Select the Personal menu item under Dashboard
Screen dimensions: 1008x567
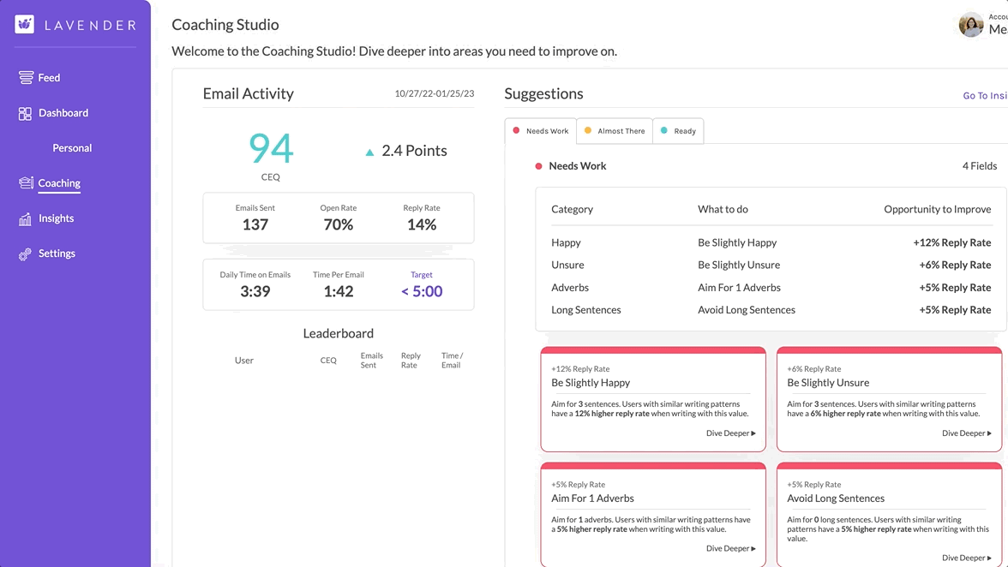(x=72, y=147)
